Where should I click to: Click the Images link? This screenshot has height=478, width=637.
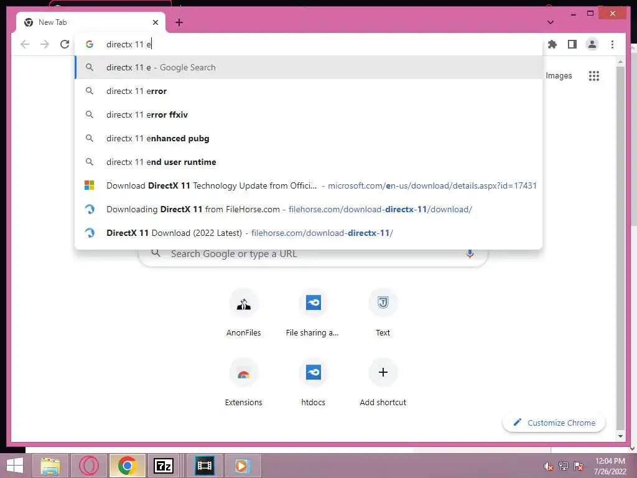pos(559,75)
